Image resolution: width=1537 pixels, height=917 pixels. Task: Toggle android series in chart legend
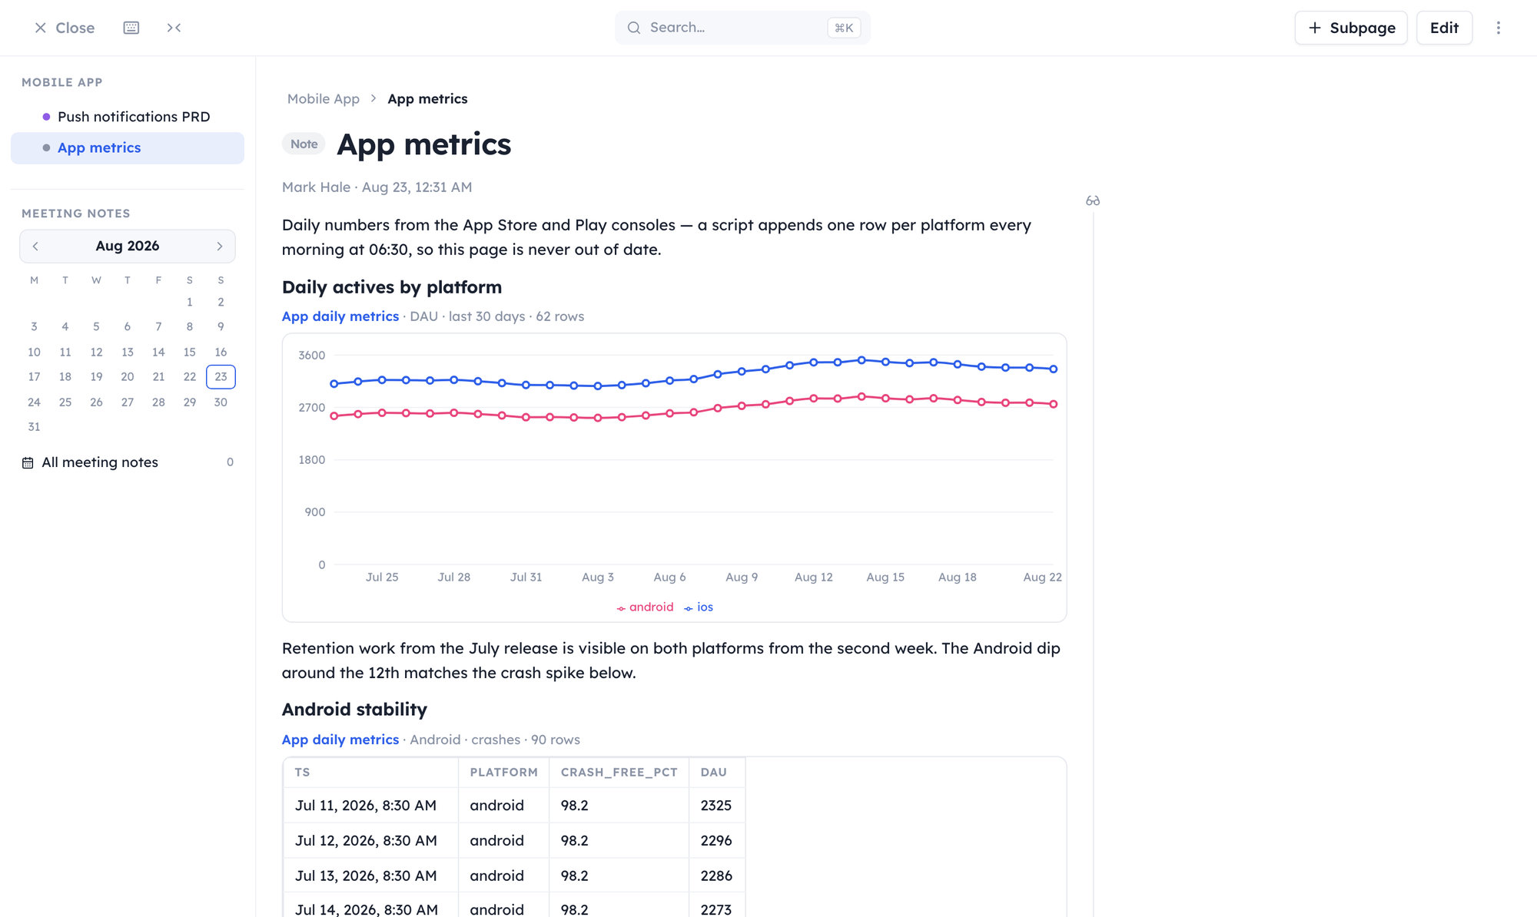645,607
